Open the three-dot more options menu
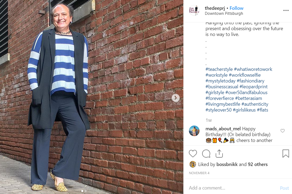This screenshot has width=292, height=194. [x=286, y=10]
